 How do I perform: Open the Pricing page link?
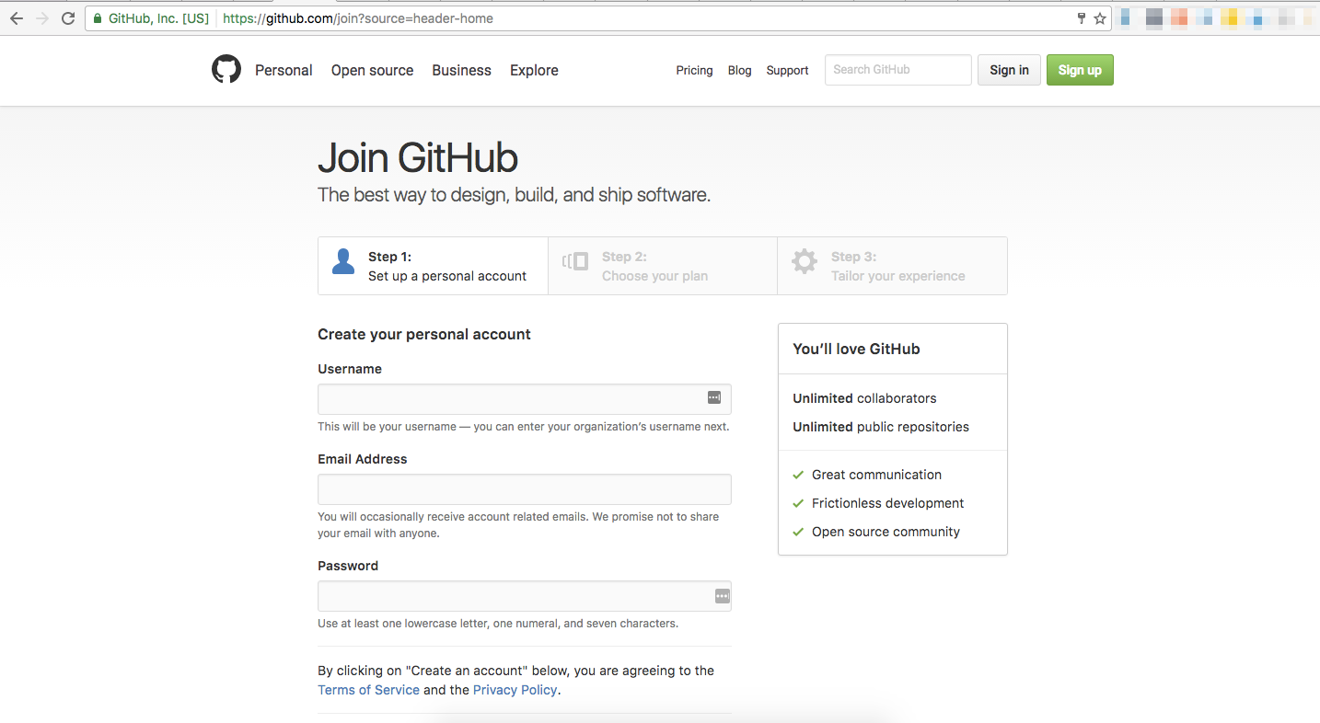click(694, 70)
